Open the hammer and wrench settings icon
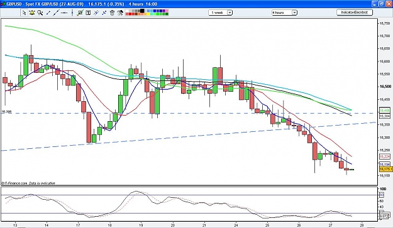The image size is (393, 228). [x=120, y=13]
